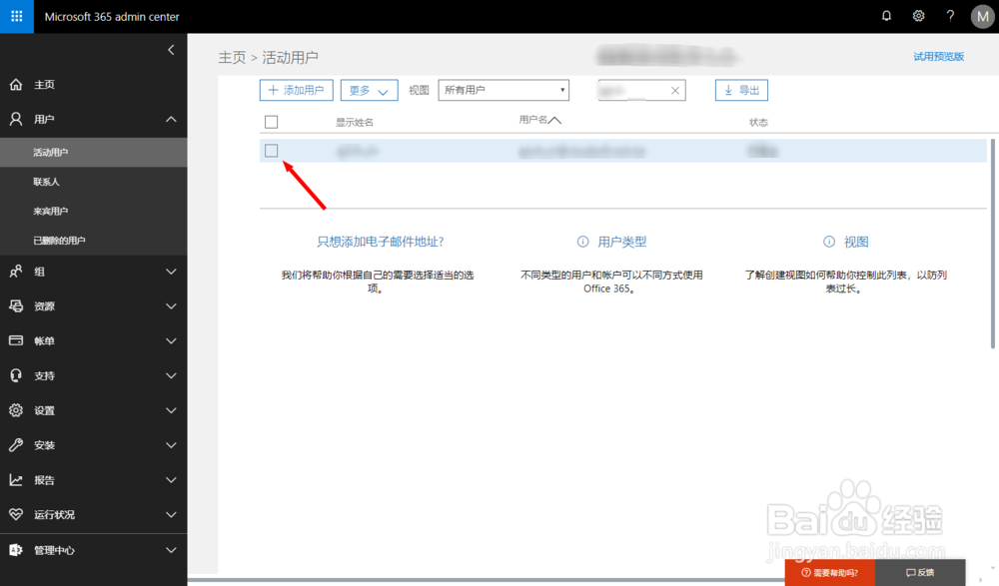Expand the 组 section chevron
The image size is (999, 586).
tap(171, 272)
